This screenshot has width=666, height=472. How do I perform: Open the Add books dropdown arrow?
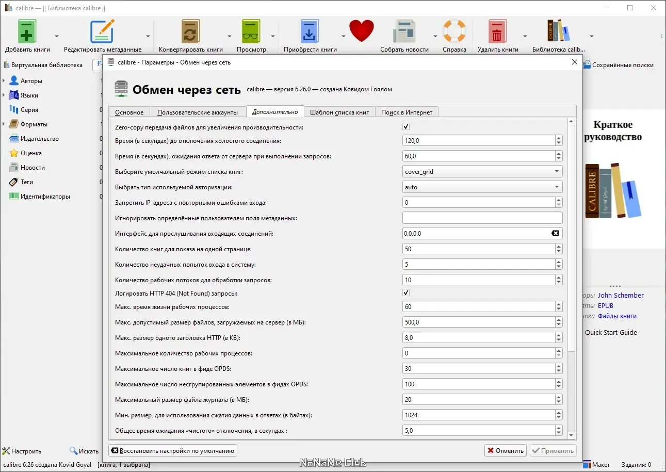tap(57, 36)
